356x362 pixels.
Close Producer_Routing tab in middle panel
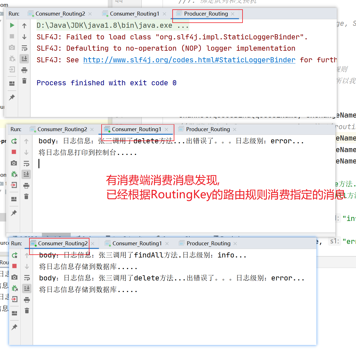[235, 129]
